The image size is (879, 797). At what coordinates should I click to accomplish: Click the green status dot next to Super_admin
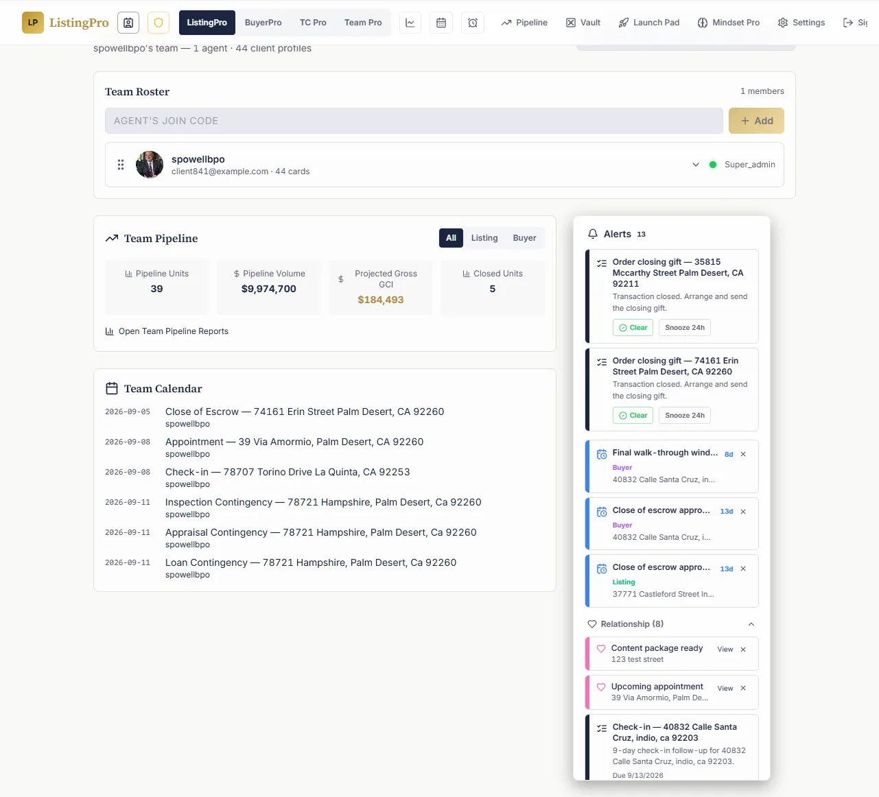pyautogui.click(x=713, y=165)
